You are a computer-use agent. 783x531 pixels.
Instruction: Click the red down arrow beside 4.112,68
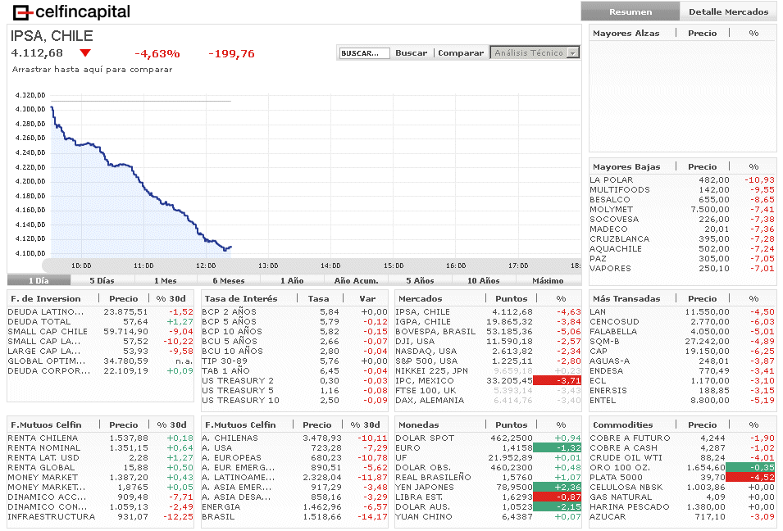click(x=85, y=53)
